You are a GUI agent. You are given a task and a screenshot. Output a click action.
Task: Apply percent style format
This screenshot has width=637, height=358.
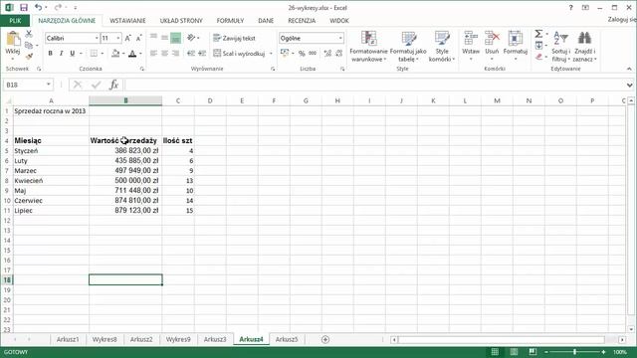(302, 53)
